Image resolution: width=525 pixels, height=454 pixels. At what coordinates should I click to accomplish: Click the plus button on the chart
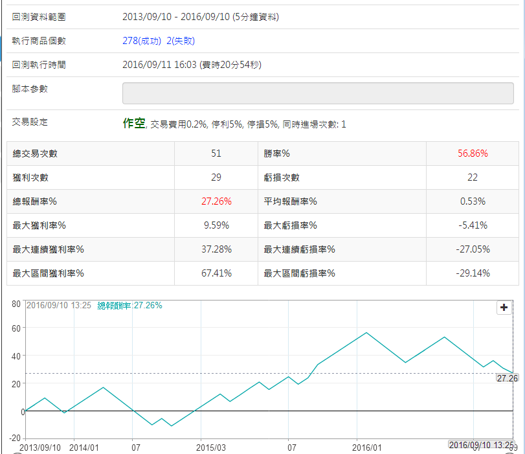[x=504, y=308]
